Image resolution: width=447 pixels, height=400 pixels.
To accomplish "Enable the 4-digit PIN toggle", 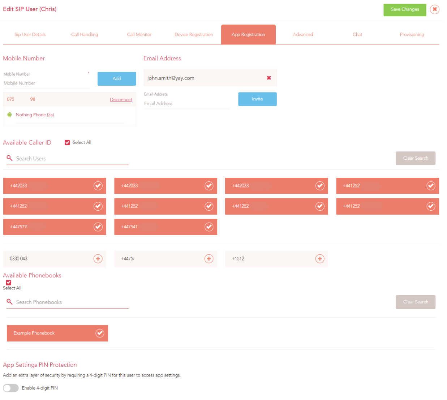I will click(11, 388).
